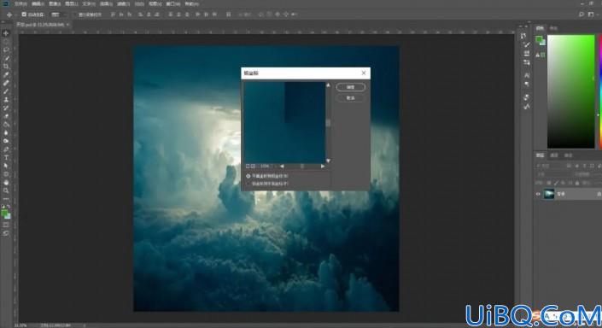602x328 pixels.
Task: Click the vertical scrollbar thumb in dialog preview
Action: [x=328, y=123]
